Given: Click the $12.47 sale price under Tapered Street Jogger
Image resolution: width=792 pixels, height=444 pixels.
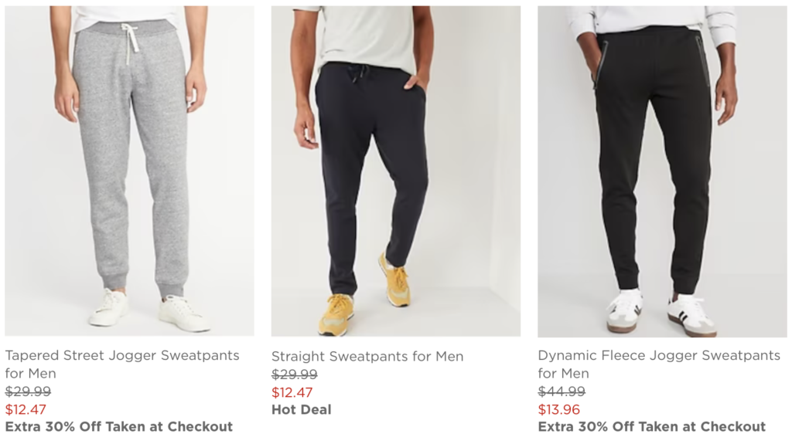Looking at the screenshot, I should (x=26, y=409).
